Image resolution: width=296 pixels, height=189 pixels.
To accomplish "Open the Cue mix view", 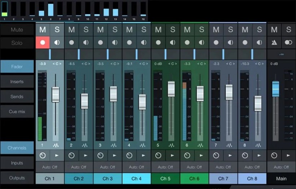I will 17,112.
